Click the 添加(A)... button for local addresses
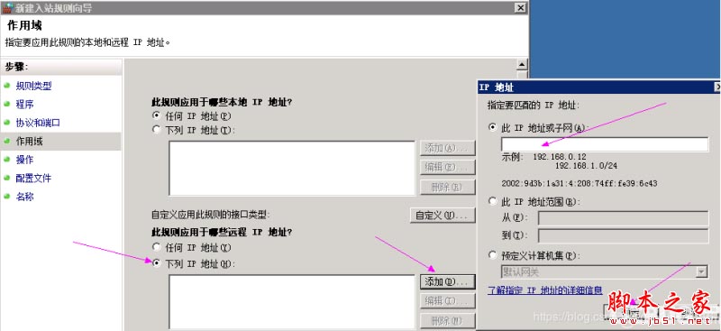 [447, 148]
